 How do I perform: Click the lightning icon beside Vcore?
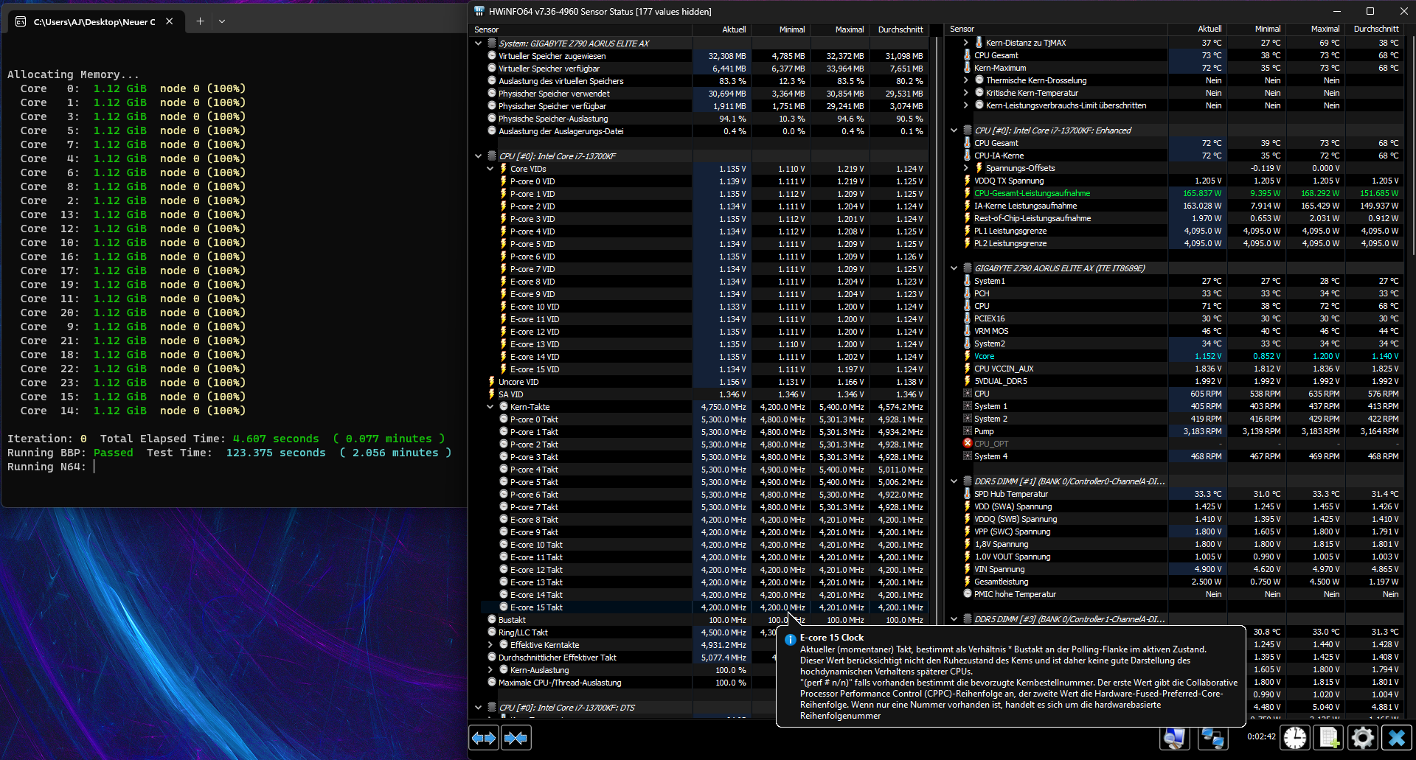tap(967, 356)
